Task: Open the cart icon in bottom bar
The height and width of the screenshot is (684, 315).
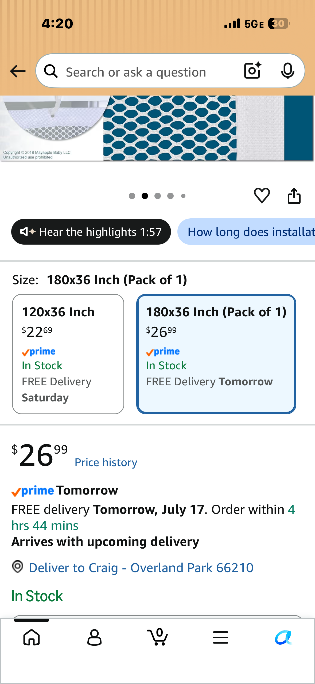Action: [x=158, y=637]
